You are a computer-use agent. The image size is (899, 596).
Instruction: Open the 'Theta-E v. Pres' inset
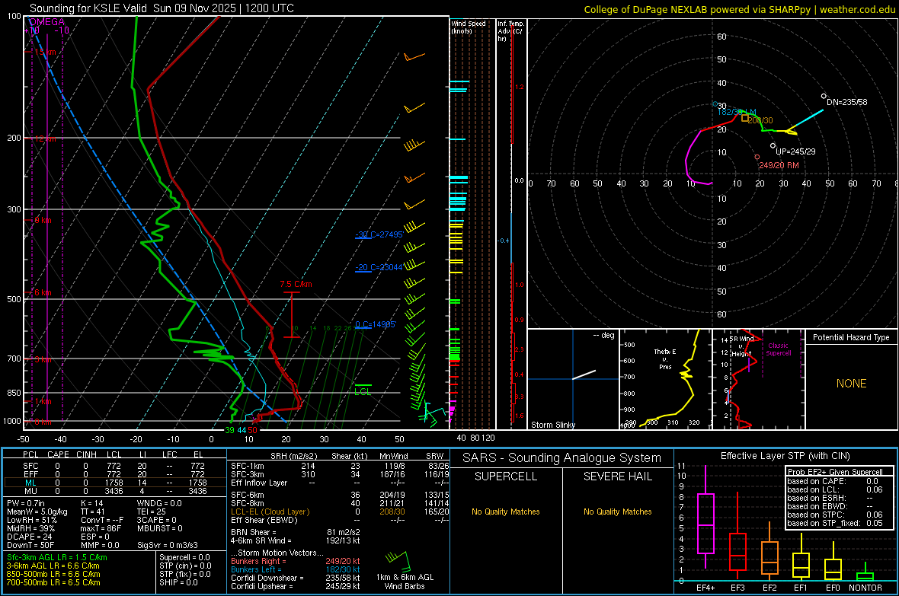click(x=665, y=379)
